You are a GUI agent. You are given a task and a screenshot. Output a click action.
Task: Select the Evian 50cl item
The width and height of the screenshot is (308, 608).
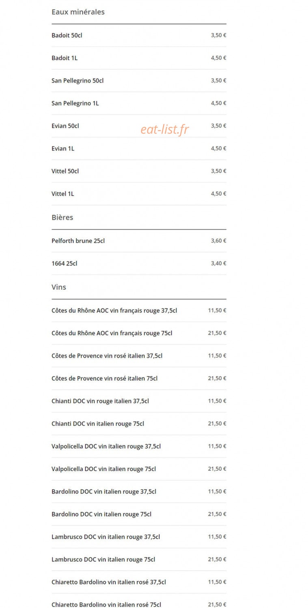click(139, 126)
